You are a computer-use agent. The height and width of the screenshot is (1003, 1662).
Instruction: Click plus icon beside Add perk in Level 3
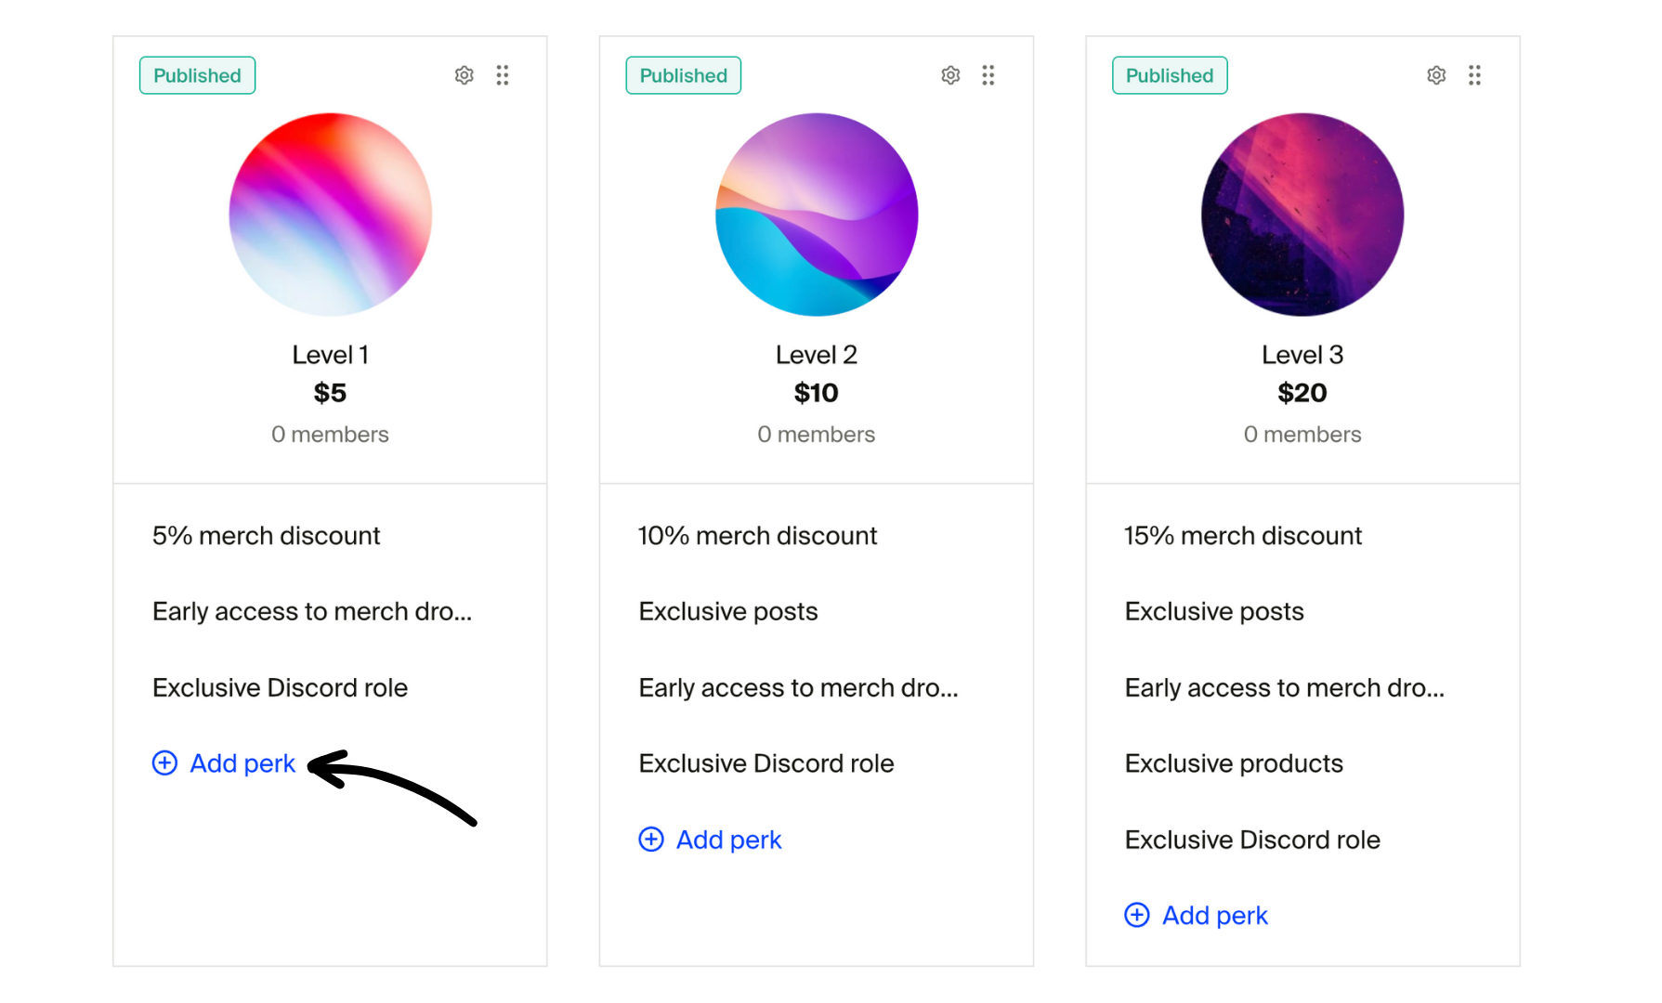tap(1137, 916)
